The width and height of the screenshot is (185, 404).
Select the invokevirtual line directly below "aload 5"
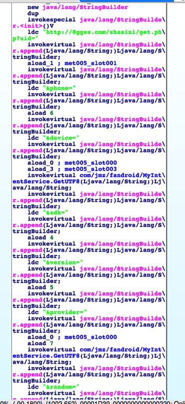click(x=96, y=293)
